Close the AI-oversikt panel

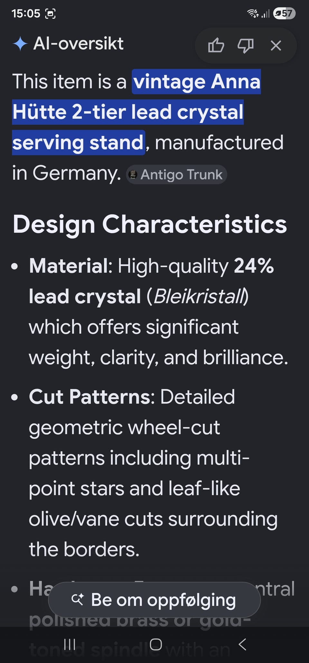click(276, 46)
